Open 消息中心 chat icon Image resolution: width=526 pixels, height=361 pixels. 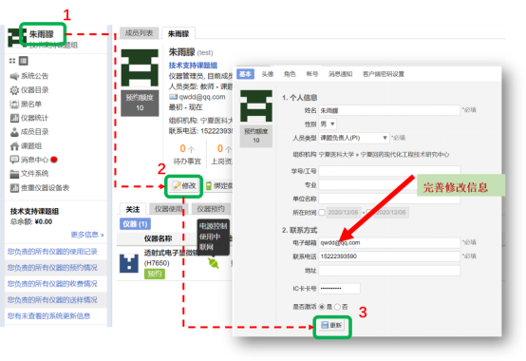pos(14,160)
